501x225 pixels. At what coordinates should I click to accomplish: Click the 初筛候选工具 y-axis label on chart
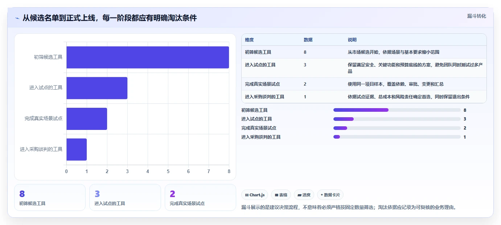(48, 57)
